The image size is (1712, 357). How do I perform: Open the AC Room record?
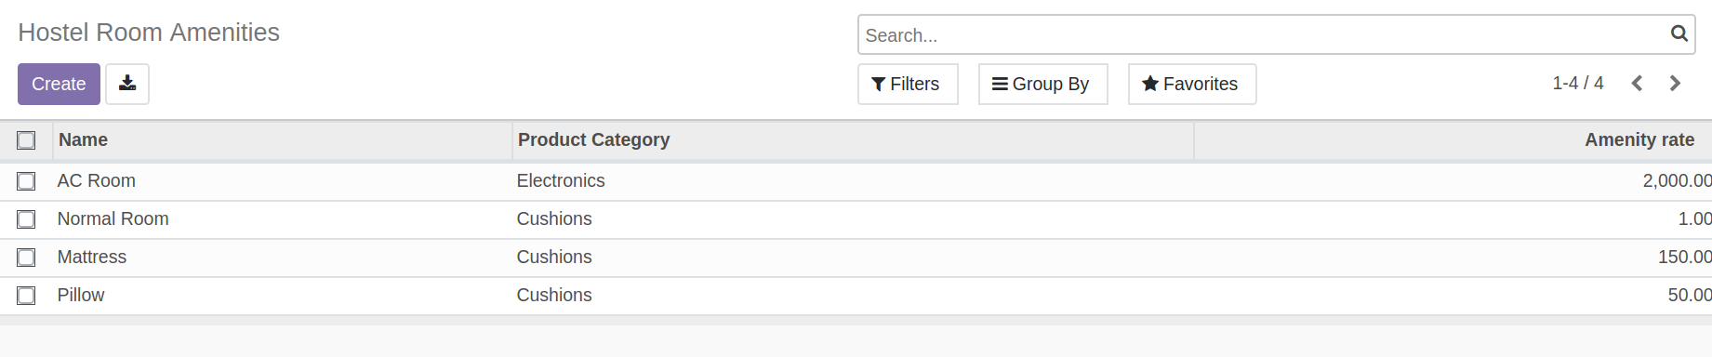click(x=97, y=180)
